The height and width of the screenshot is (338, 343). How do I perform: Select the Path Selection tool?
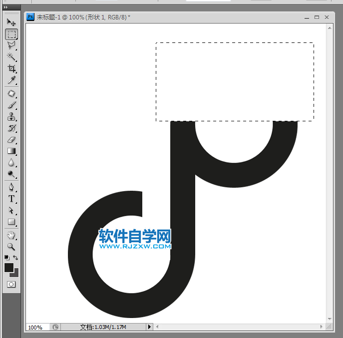(11, 211)
